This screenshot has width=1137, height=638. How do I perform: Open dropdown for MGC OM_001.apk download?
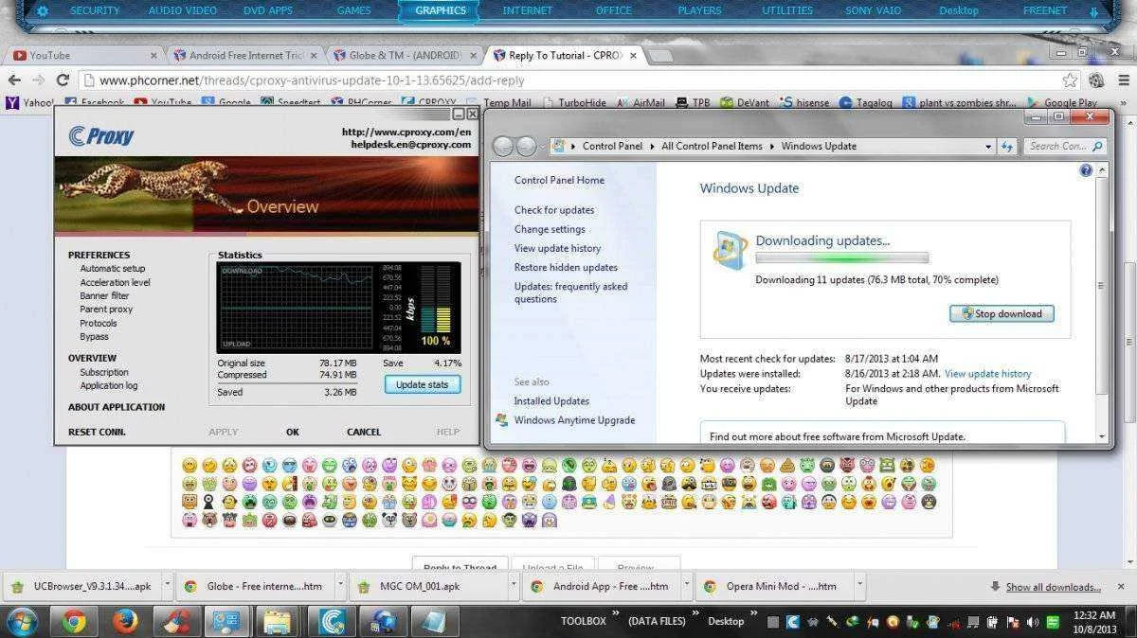coord(513,585)
